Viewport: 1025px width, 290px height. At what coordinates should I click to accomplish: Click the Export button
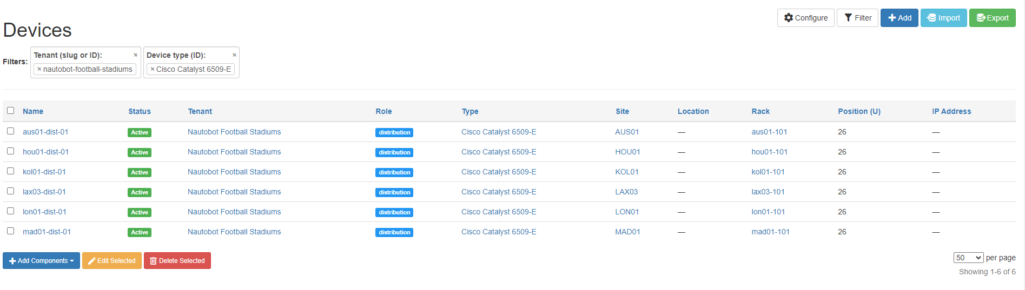tap(992, 18)
